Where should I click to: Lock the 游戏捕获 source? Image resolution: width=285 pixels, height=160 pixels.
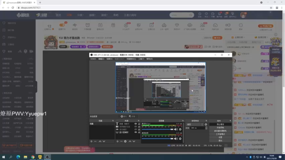coord(139,129)
